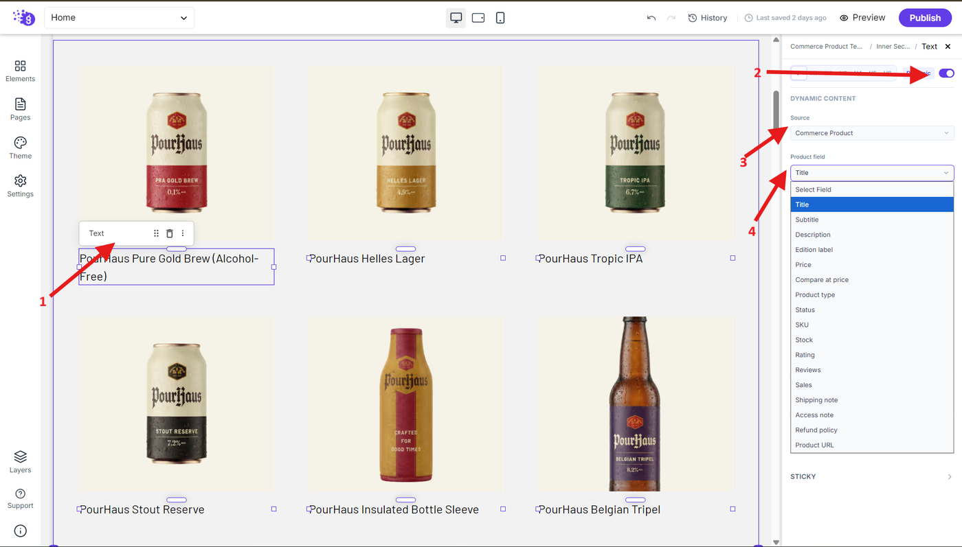
Task: Click the PourHaus Stout Reserve title text
Action: [142, 510]
